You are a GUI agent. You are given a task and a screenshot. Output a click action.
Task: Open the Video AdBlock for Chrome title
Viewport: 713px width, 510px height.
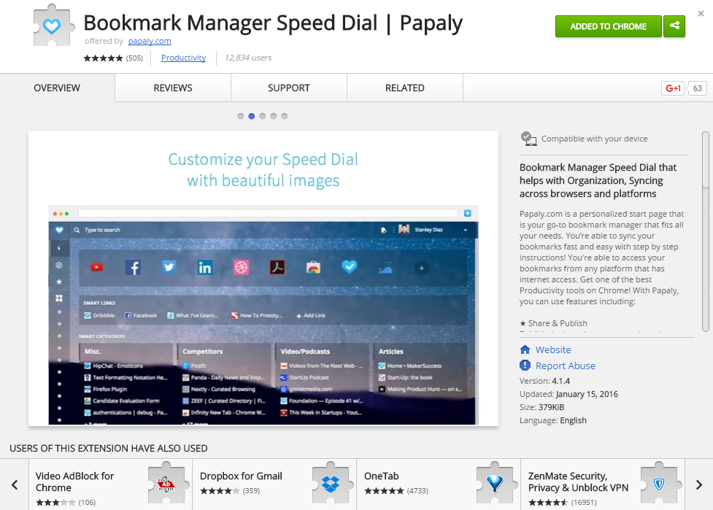click(x=74, y=482)
